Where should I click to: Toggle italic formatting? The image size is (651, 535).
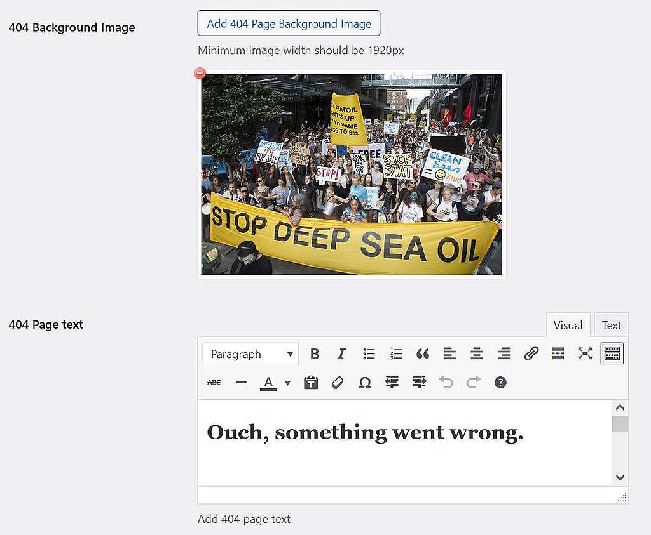coord(341,354)
